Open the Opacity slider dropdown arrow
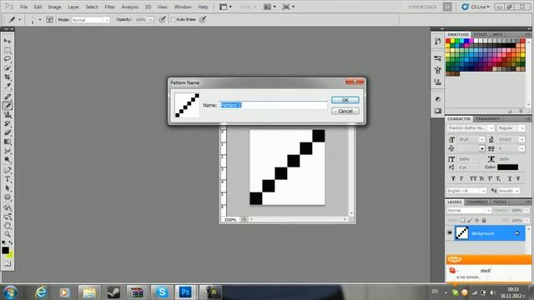The height and width of the screenshot is (300, 534). (151, 20)
